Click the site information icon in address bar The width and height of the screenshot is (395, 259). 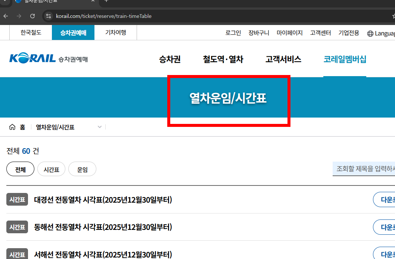click(48, 16)
